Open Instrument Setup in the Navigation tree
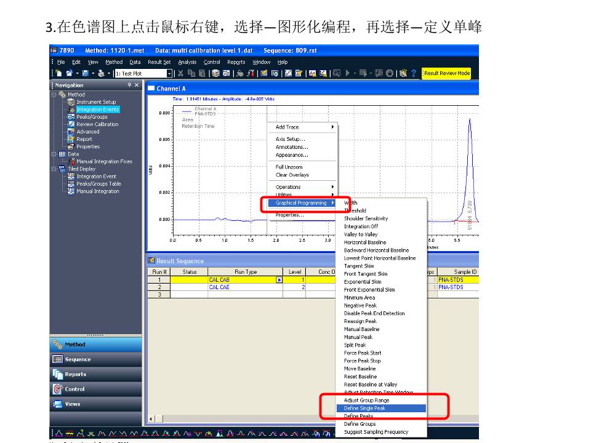 point(95,102)
